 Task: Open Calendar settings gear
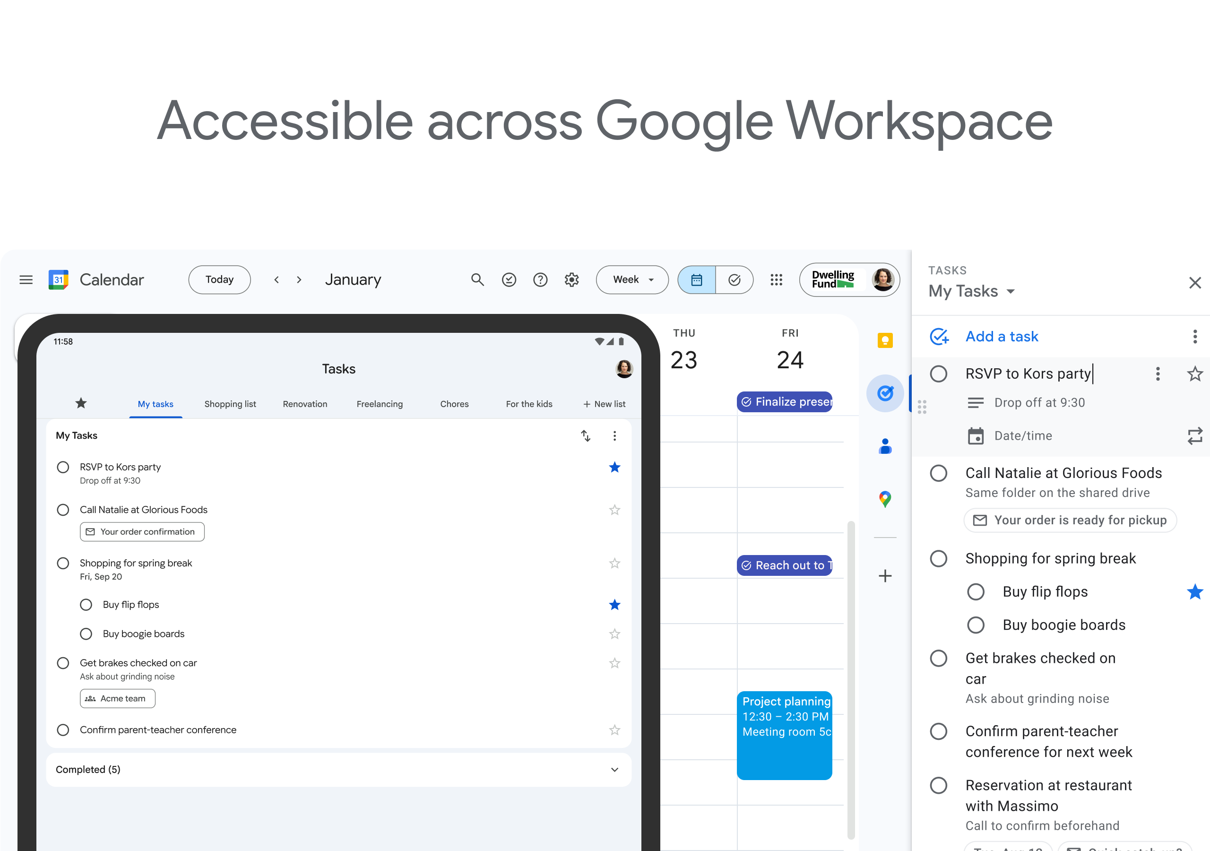[x=572, y=279]
